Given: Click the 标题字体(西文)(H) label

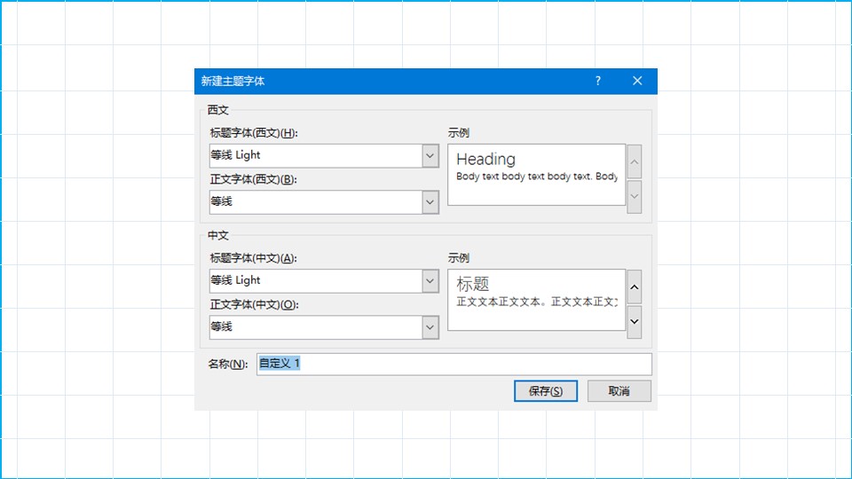Looking at the screenshot, I should (254, 133).
